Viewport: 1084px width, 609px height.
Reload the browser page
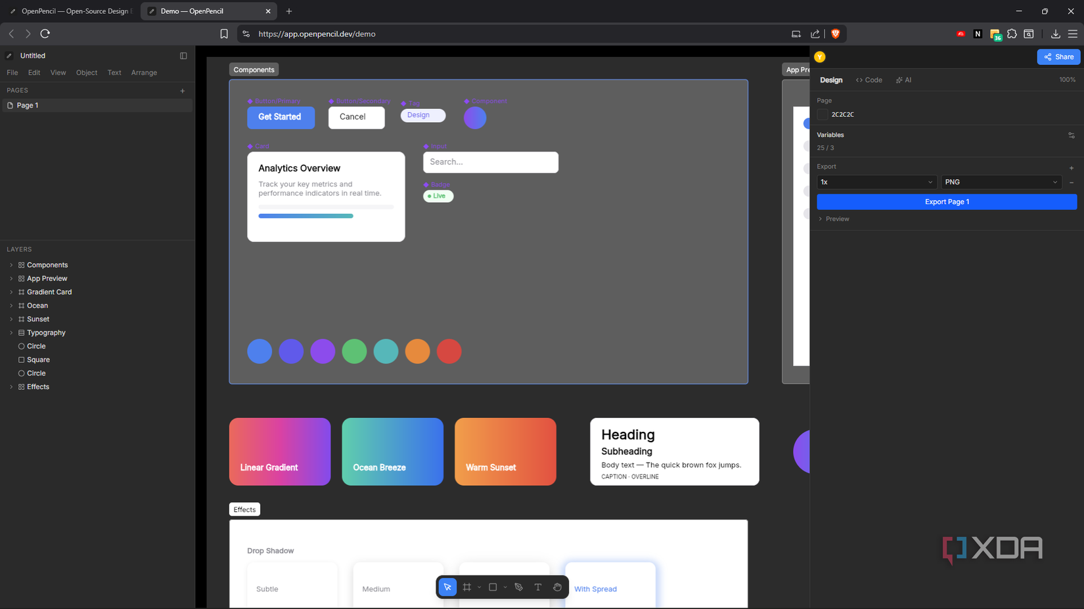45,33
